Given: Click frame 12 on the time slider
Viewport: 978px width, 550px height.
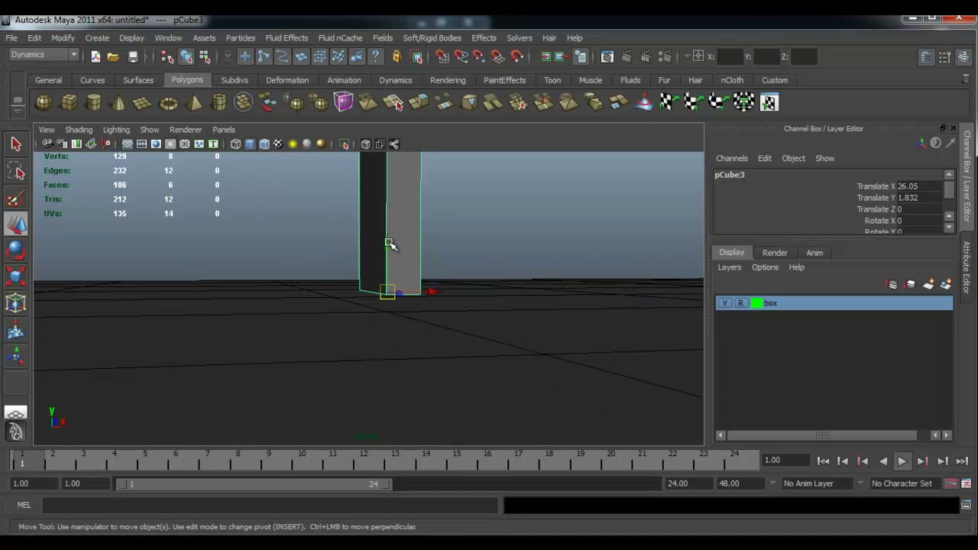Looking at the screenshot, I should pyautogui.click(x=364, y=458).
